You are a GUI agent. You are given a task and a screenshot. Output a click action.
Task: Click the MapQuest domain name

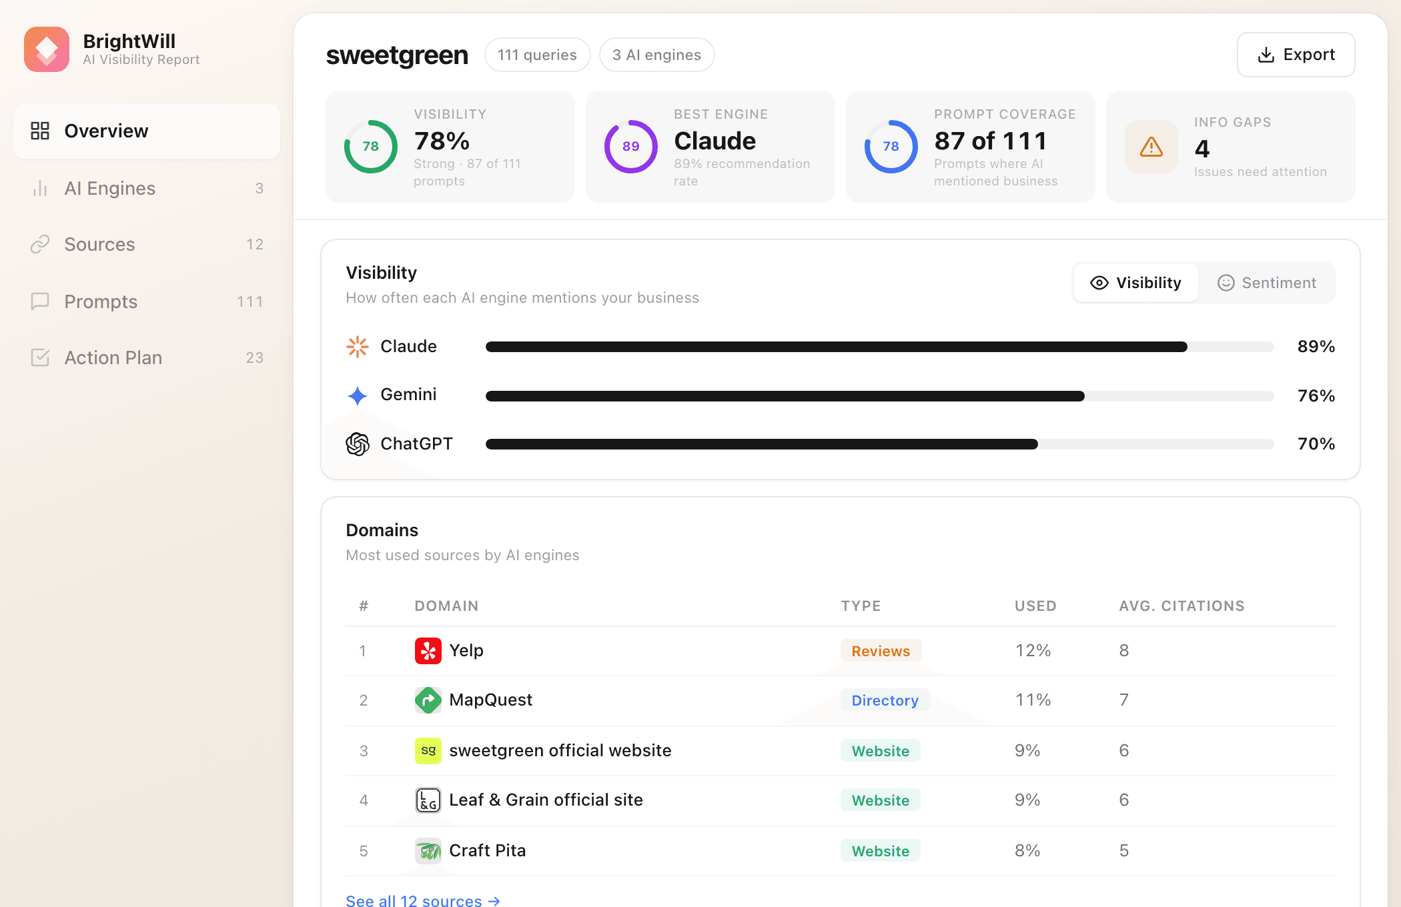491,700
